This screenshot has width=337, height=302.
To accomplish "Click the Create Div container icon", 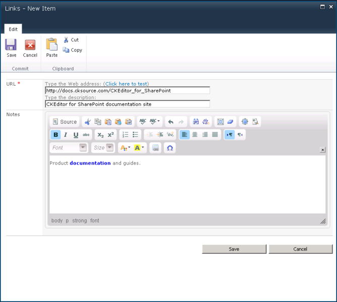I will coord(170,135).
